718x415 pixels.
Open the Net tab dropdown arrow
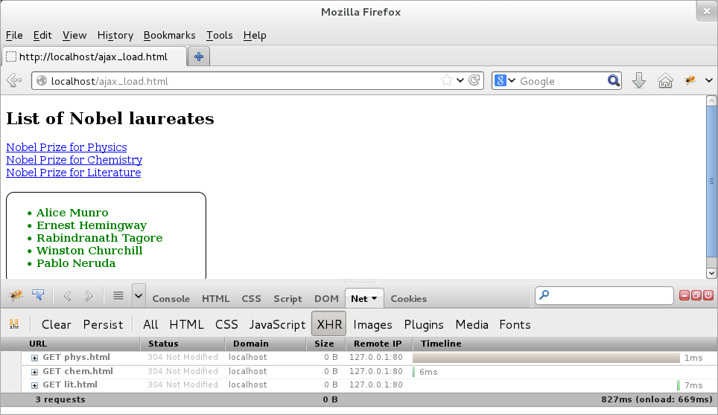pos(375,299)
